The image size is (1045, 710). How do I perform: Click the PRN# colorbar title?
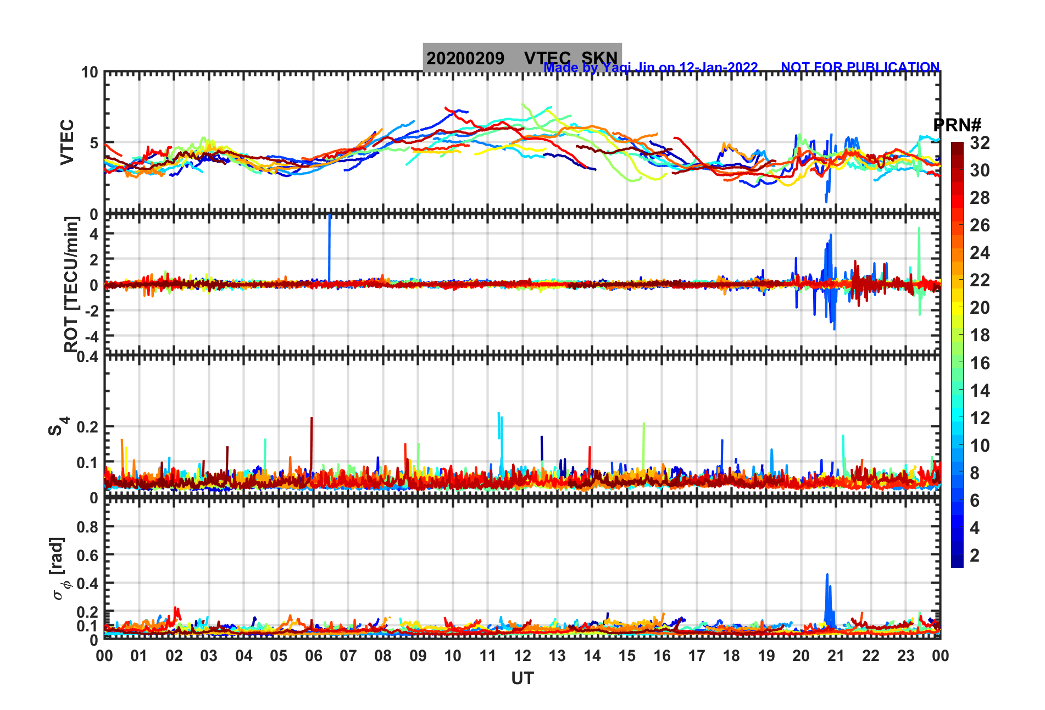coord(957,125)
